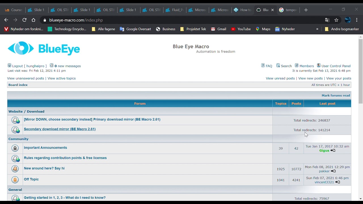Viewport: 363px width, 204px height.
Task: Bookmark this page with the star
Action: pos(336,20)
